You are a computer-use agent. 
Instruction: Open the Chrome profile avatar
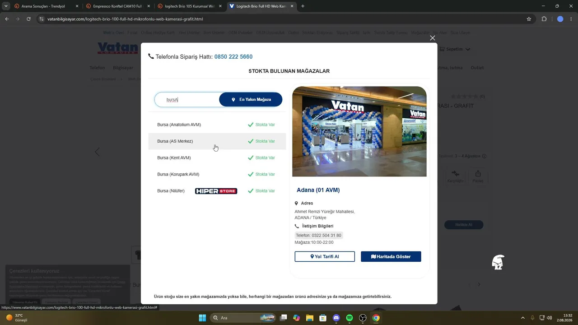[560, 19]
